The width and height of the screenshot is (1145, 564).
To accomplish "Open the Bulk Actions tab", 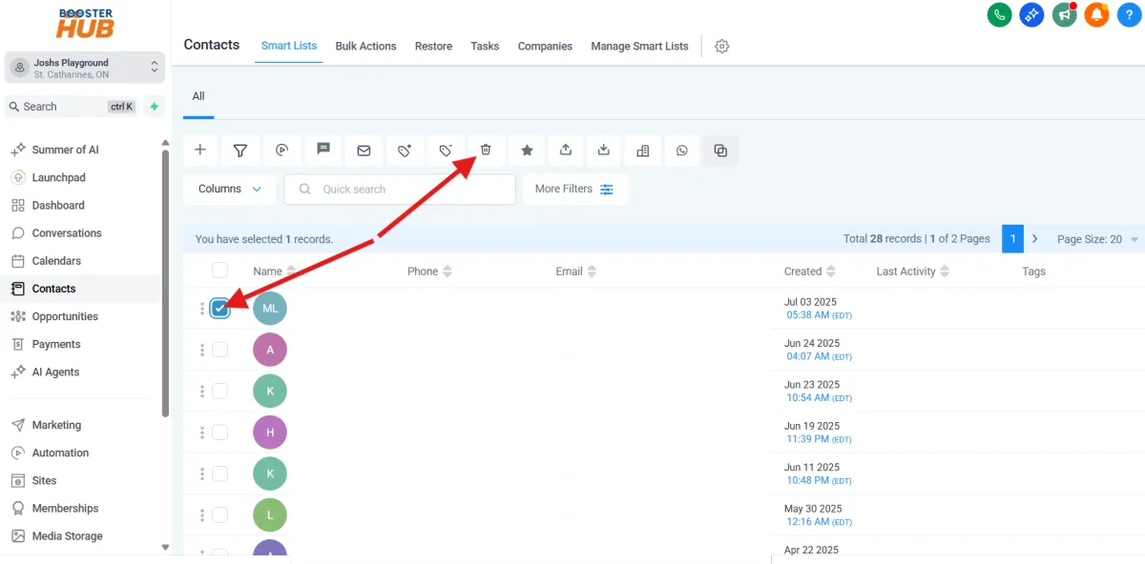I will 365,46.
